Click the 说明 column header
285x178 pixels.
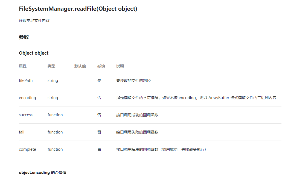coord(120,66)
